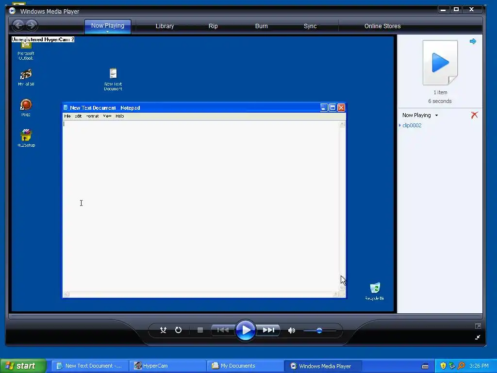This screenshot has width=497, height=373.
Task: Switch to New Text Document taskbar button
Action: pos(90,366)
